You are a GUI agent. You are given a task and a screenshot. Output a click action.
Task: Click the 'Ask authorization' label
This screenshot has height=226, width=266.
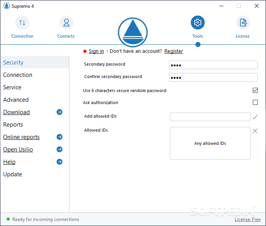pyautogui.click(x=100, y=103)
